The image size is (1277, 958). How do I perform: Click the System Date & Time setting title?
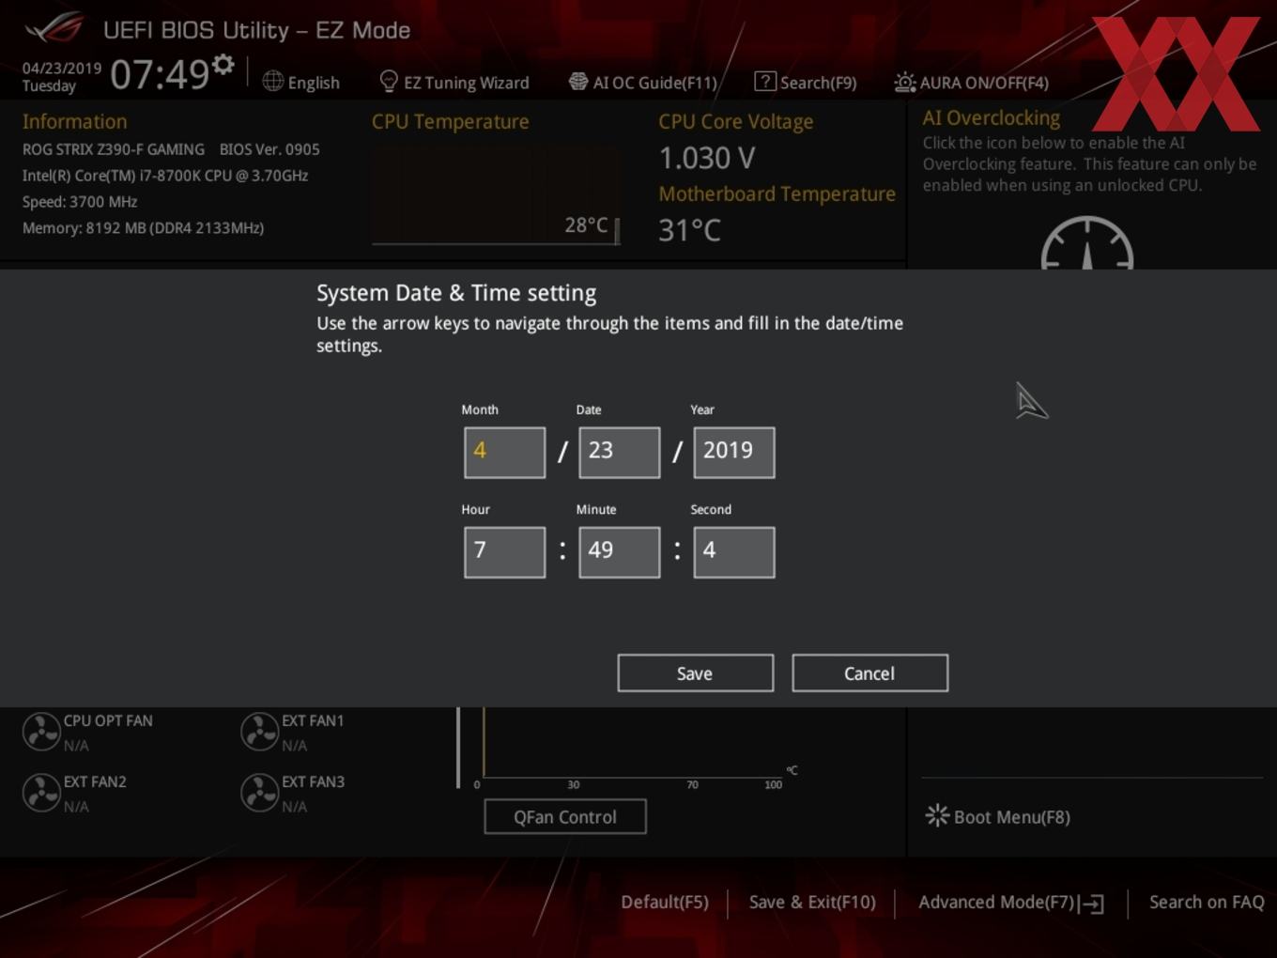456,293
